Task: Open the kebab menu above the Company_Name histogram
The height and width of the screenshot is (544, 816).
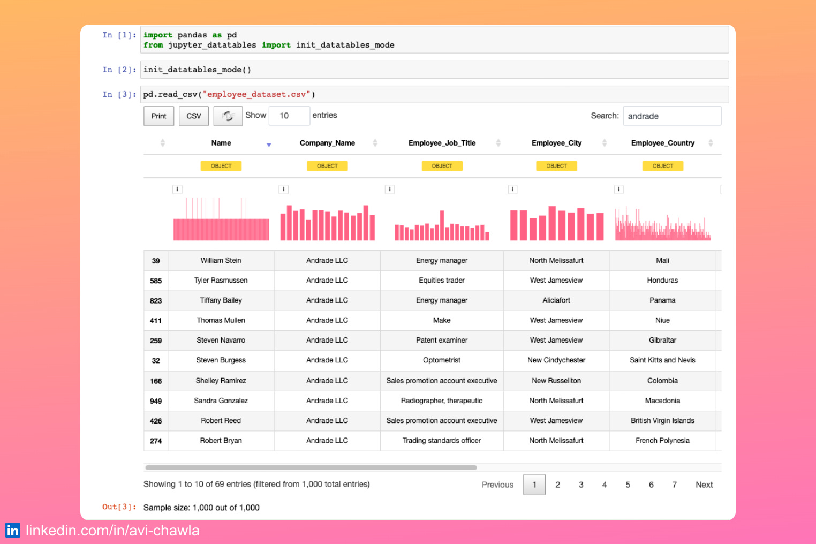Action: [x=283, y=189]
